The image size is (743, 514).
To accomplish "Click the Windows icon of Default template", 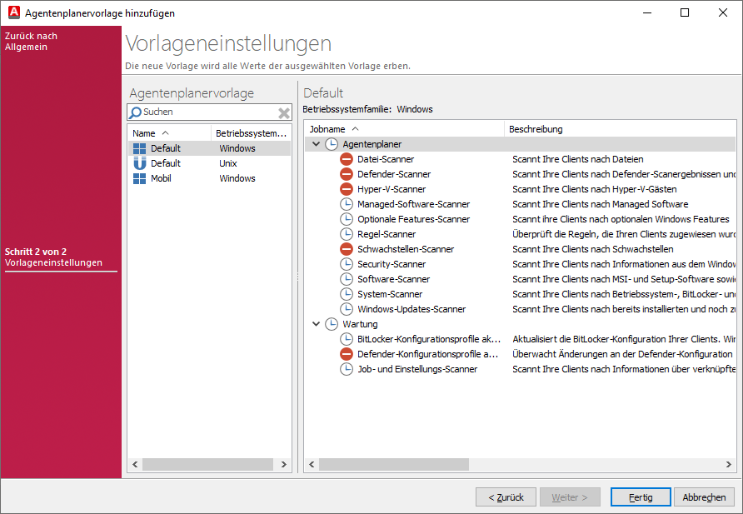I will (139, 148).
